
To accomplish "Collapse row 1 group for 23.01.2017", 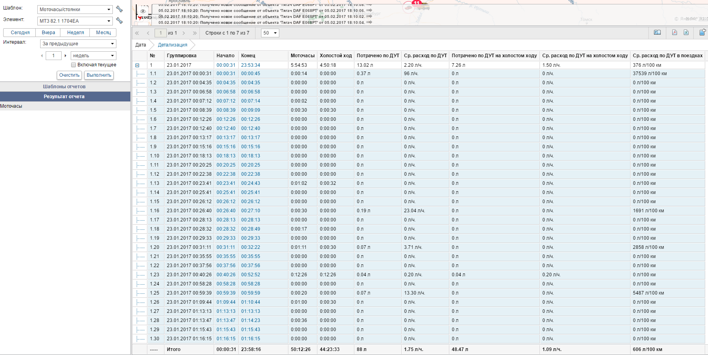I will [x=137, y=65].
